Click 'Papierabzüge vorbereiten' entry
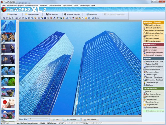 (x=153, y=52)
